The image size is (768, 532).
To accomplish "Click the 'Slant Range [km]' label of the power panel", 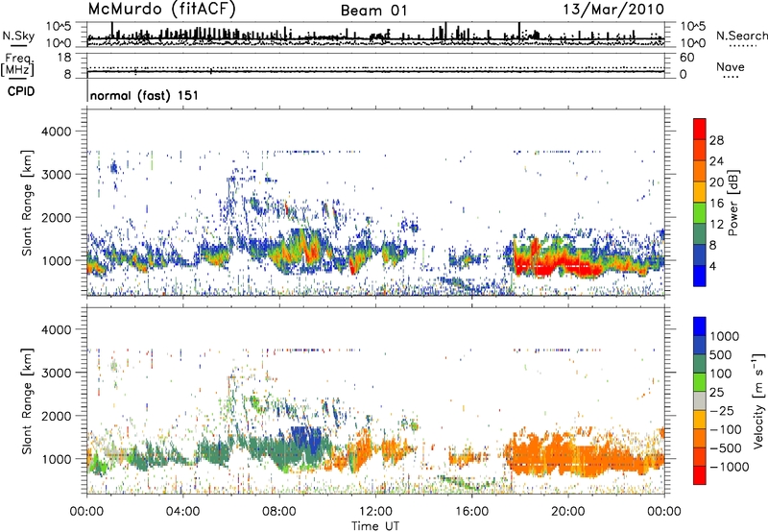I will point(28,203).
